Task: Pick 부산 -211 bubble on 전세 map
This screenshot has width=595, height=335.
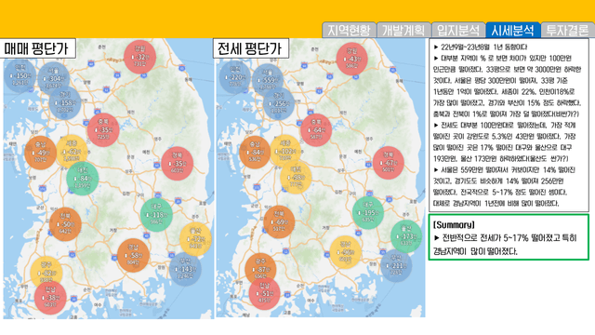Action: [x=396, y=265]
